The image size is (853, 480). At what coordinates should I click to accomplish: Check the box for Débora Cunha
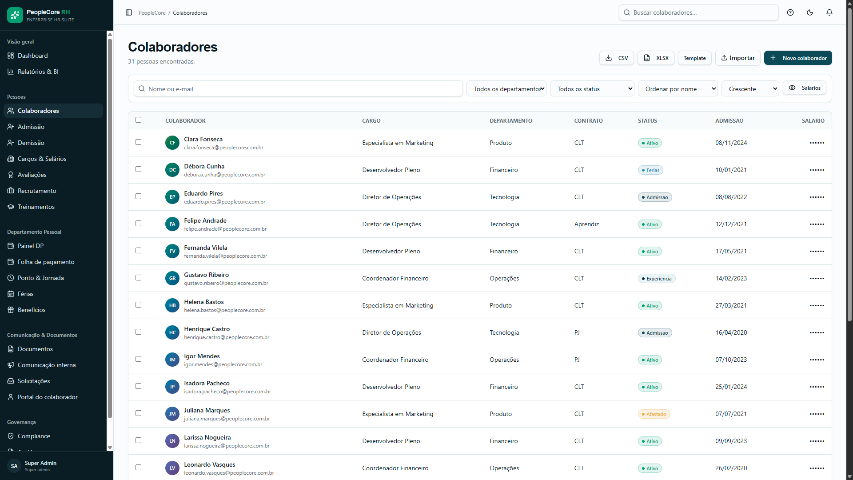pyautogui.click(x=138, y=169)
